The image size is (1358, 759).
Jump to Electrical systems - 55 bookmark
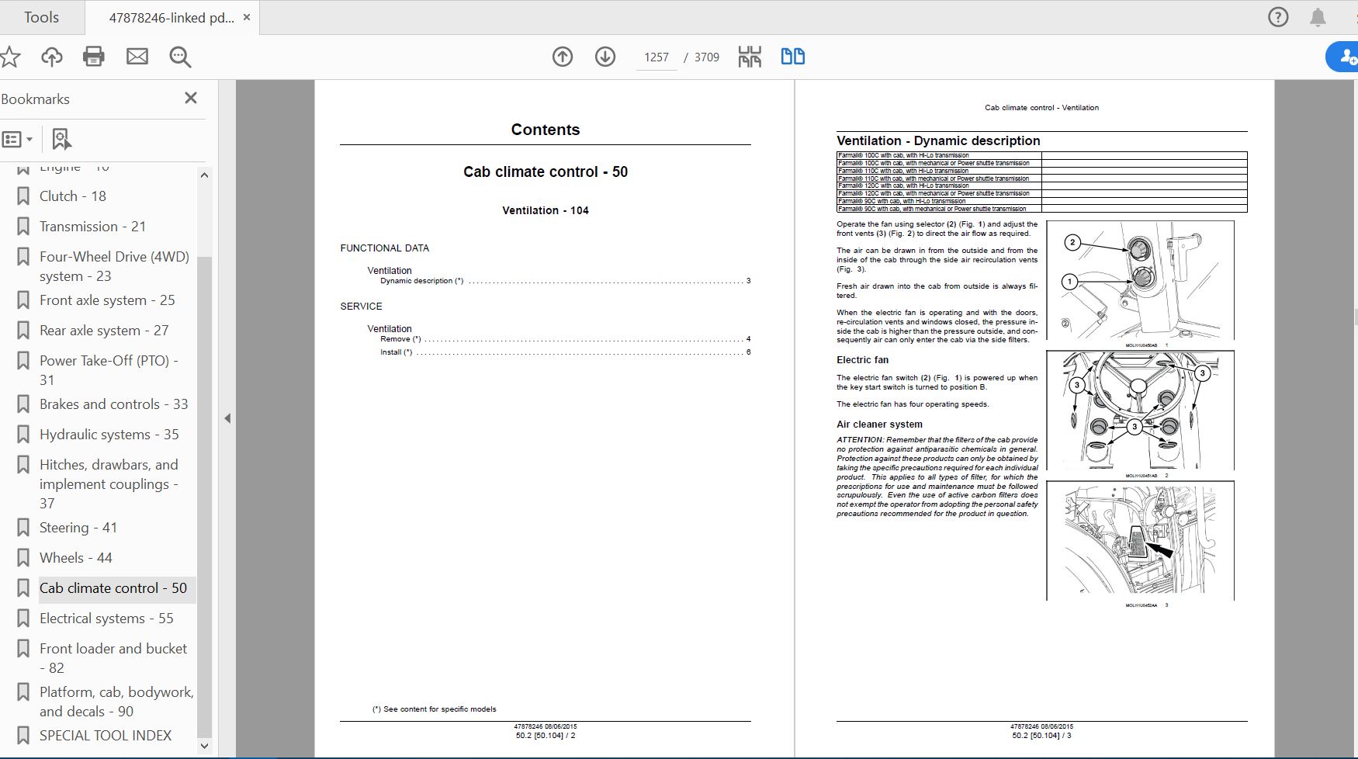tap(106, 619)
